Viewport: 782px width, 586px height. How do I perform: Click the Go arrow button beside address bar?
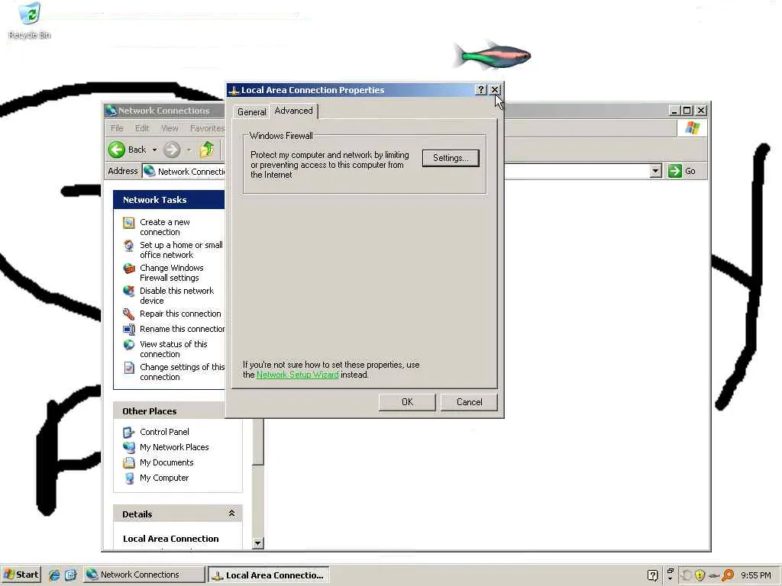[675, 171]
